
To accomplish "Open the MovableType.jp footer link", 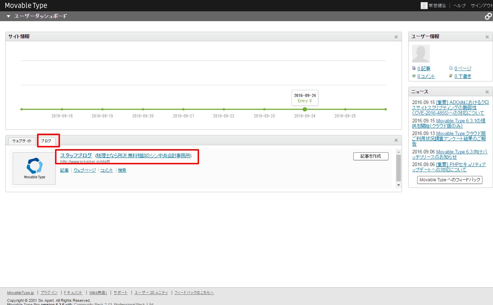I will click(x=20, y=293).
